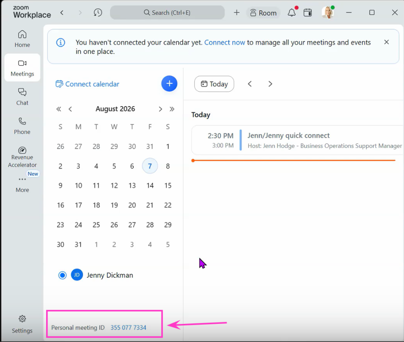Screen dimensions: 404x342
Task: Open Settings gear in sidebar
Action: pyautogui.click(x=22, y=324)
